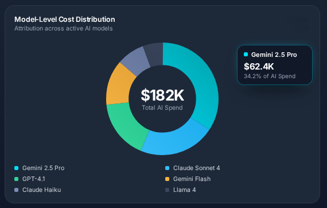
Task: Toggle the Claude Sonnet 4 legend label
Action: click(196, 168)
